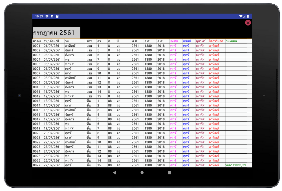Select the date 27/07/2561
Viewport: 282px width, 191px height.
point(52,165)
